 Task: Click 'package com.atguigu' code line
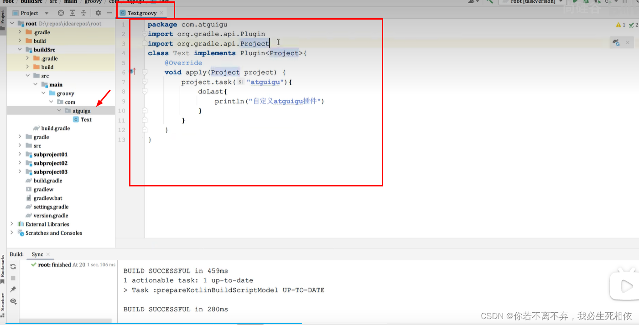[187, 25]
